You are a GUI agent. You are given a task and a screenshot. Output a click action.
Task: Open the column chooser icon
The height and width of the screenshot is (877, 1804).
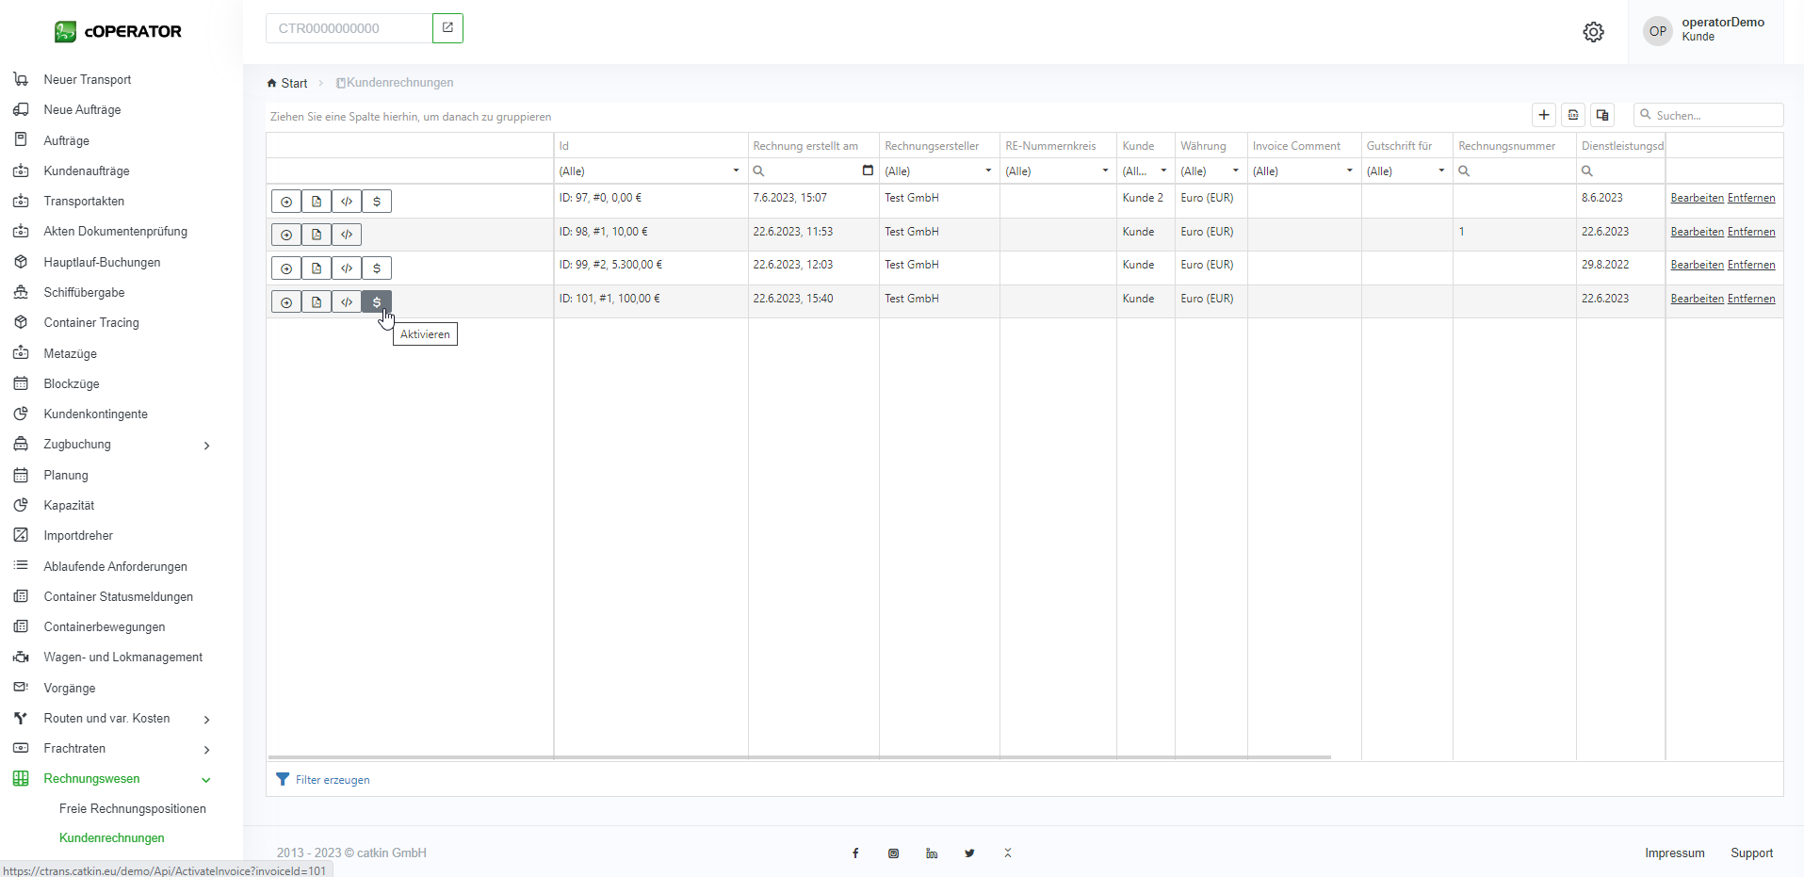tap(1602, 115)
